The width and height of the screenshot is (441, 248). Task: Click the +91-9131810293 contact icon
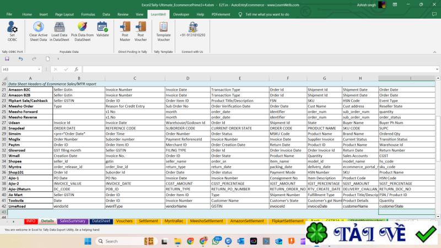click(192, 27)
